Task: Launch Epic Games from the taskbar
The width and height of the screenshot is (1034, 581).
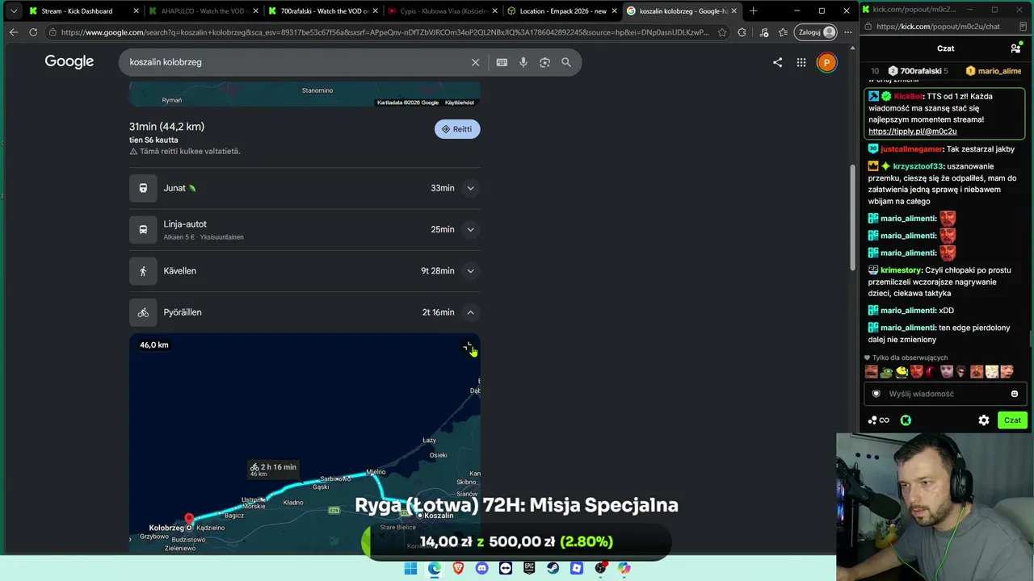Action: [x=529, y=568]
